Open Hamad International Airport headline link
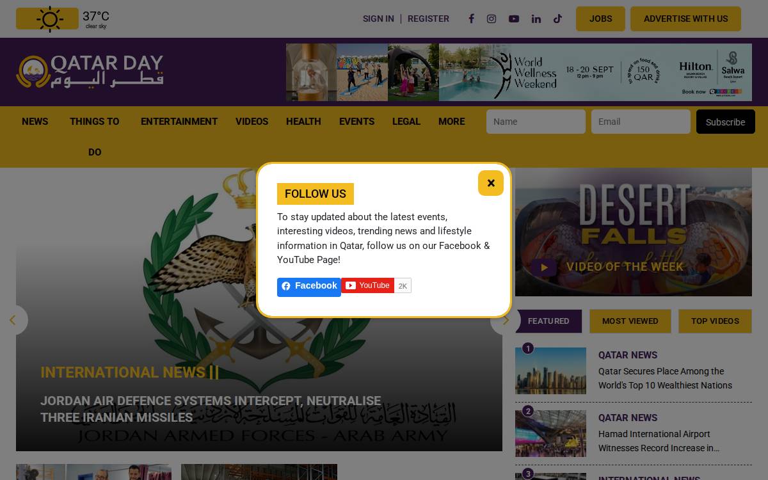Image resolution: width=768 pixels, height=480 pixels. point(659,441)
